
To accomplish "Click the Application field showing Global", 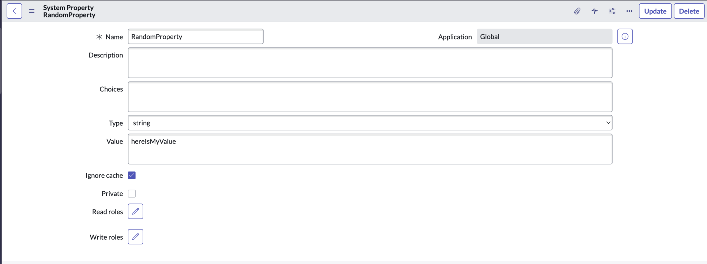I will tap(544, 36).
